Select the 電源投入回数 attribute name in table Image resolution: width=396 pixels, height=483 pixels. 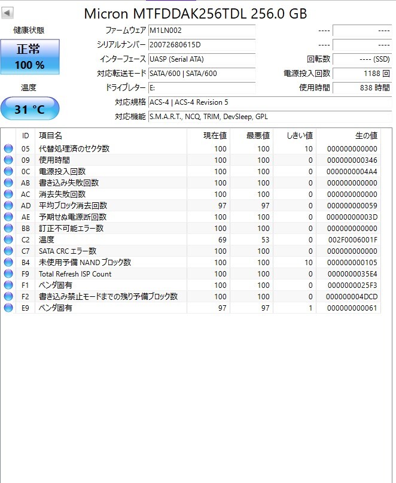[x=62, y=171]
